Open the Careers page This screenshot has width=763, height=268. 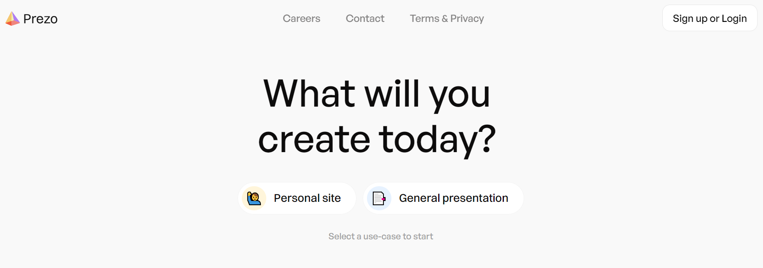click(x=301, y=19)
